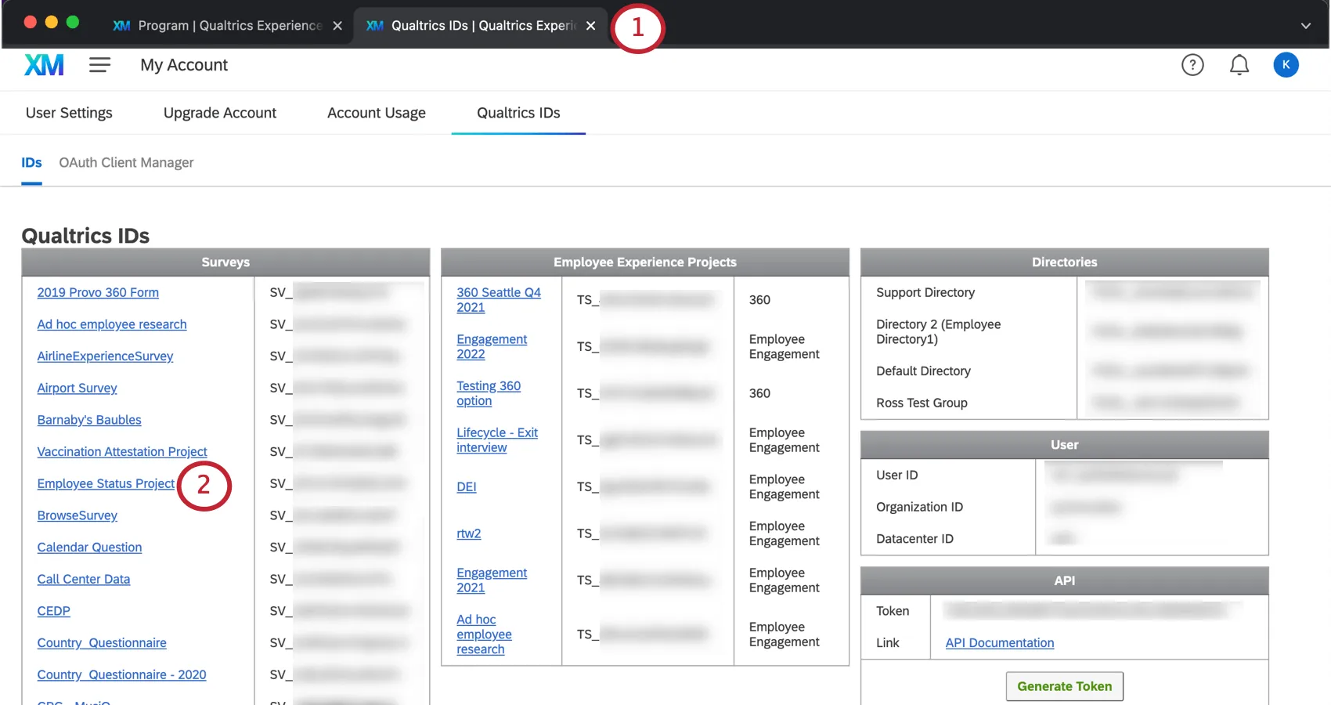This screenshot has width=1331, height=705.
Task: Click the XM favicon on Program browser tab
Action: [x=121, y=25]
